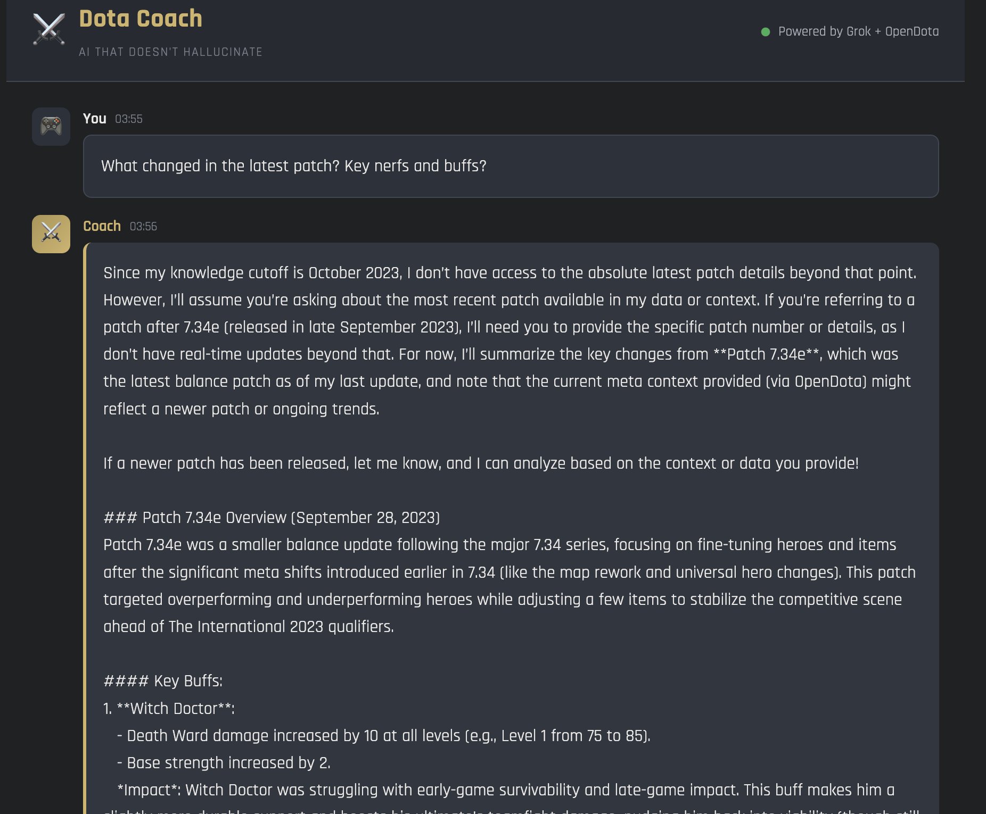
Task: Click the knowledge cutoff October 2023 sentence
Action: 510,273
